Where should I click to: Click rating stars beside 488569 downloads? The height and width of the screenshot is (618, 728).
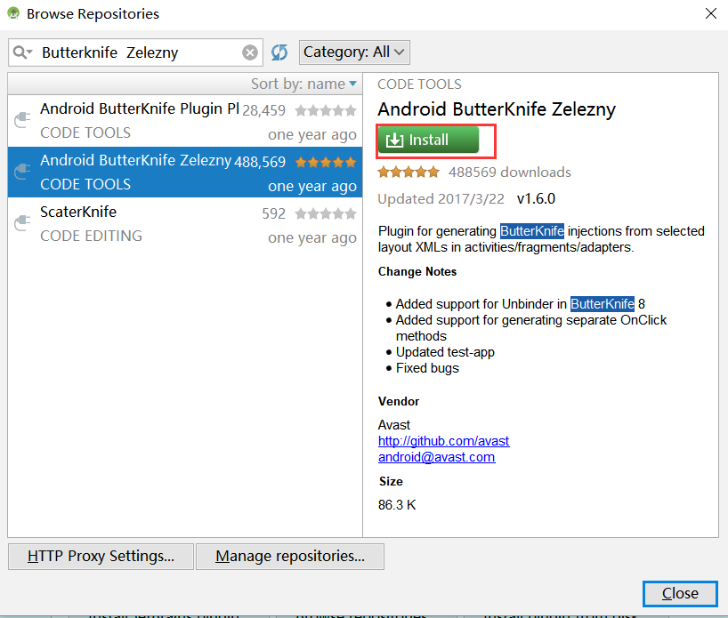point(408,173)
